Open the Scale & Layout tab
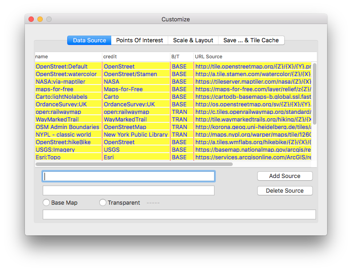Screen dimensions: 352x271 [193, 40]
